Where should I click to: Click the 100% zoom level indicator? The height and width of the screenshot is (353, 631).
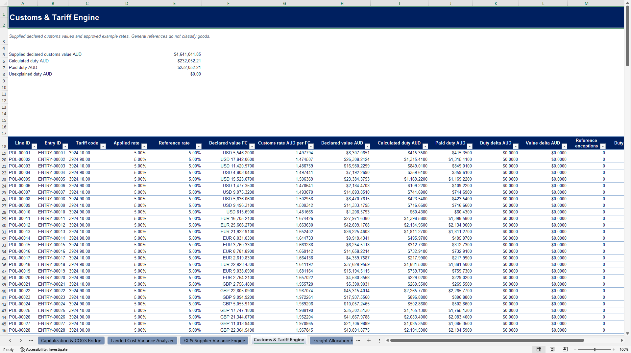[624, 349]
